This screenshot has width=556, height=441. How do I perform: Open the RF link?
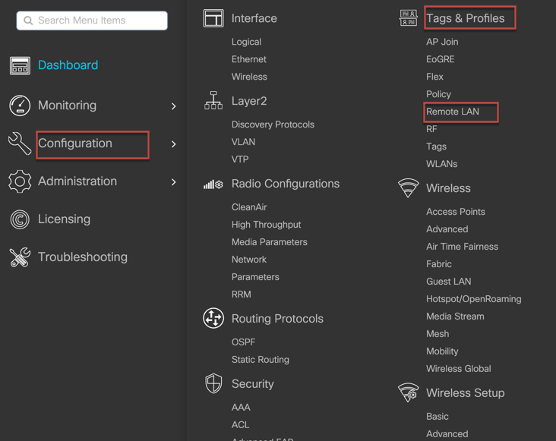[x=431, y=129]
